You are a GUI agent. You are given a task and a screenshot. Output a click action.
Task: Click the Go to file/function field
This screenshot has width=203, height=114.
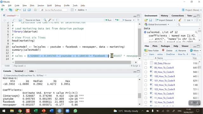coord(54,10)
